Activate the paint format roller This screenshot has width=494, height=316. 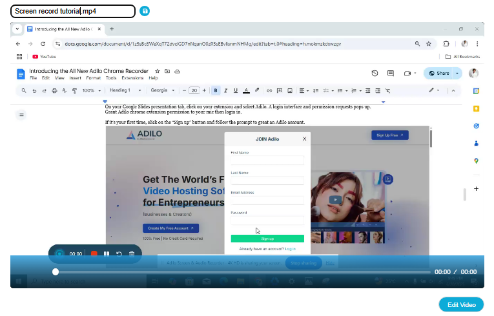coord(75,91)
